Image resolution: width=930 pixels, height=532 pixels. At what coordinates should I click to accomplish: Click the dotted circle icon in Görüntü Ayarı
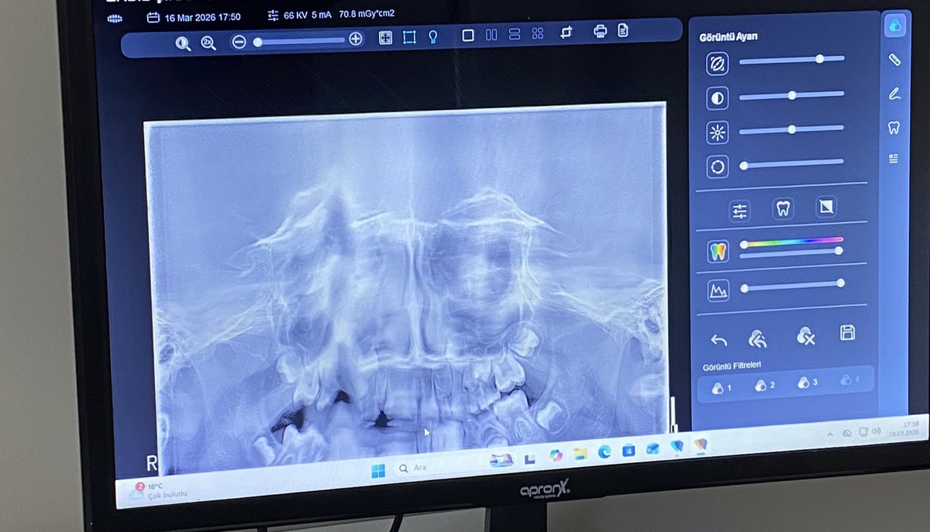click(x=718, y=166)
